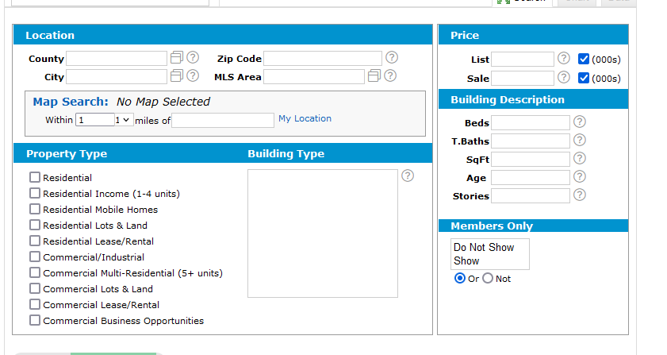Focus the Stories input field
Screen dimensions: 667x355
click(531, 196)
